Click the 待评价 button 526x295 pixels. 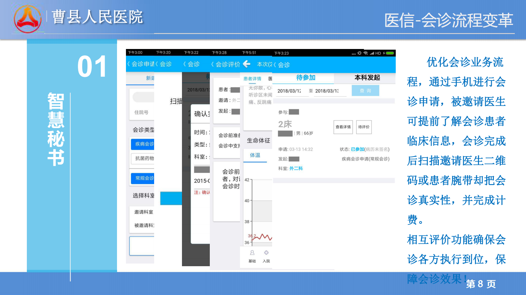[364, 127]
